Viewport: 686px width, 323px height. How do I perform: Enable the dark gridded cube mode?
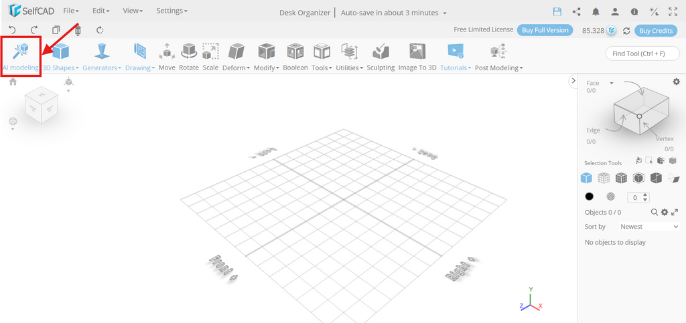coord(621,178)
